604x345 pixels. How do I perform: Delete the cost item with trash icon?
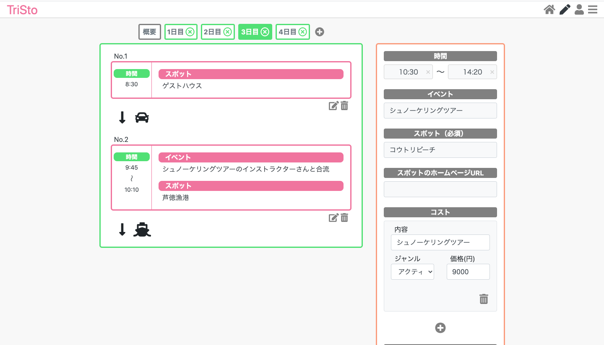(484, 299)
